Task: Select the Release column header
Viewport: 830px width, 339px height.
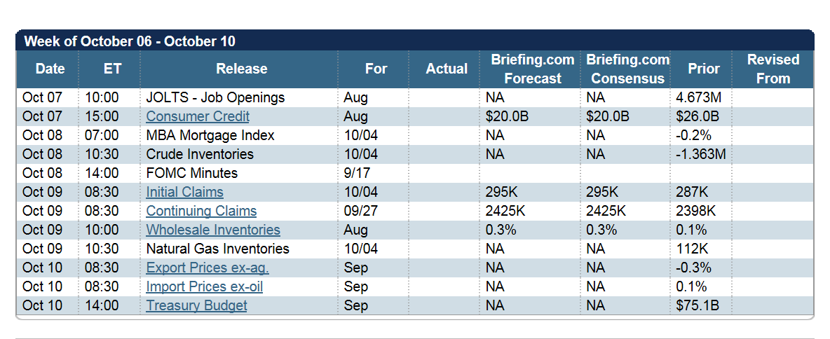Action: [x=241, y=69]
